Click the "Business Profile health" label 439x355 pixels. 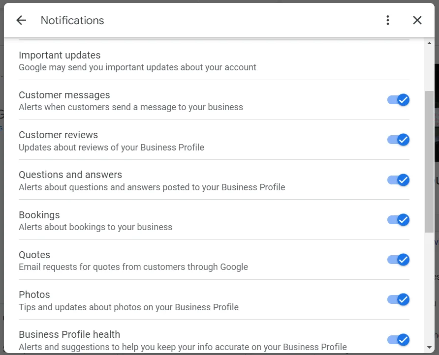(x=69, y=334)
